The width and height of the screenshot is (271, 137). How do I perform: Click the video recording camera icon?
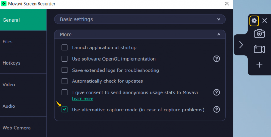tap(259, 49)
